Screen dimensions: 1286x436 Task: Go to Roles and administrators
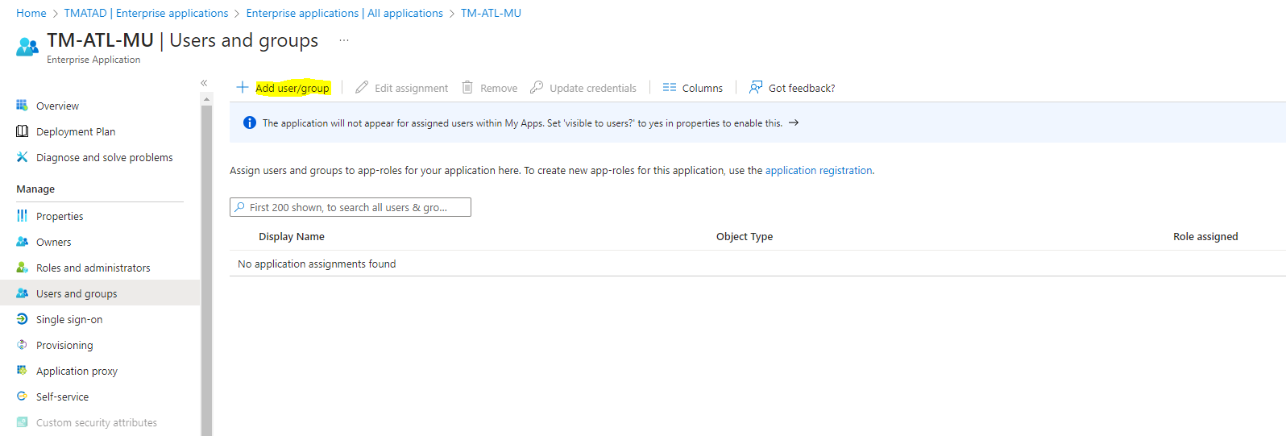coord(93,268)
